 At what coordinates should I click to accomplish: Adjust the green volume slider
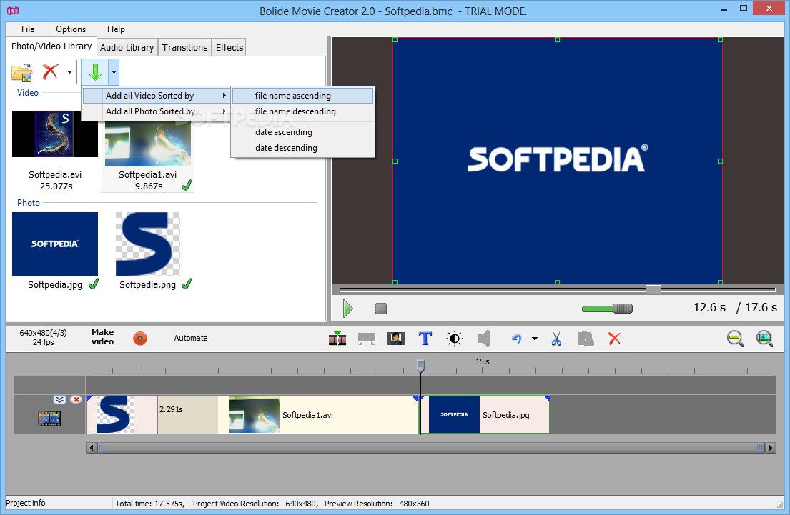[608, 309]
